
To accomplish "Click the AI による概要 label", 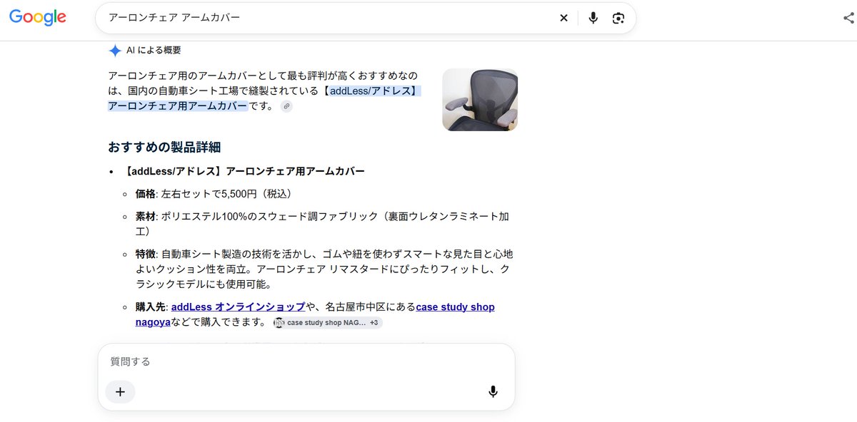I will pyautogui.click(x=154, y=51).
